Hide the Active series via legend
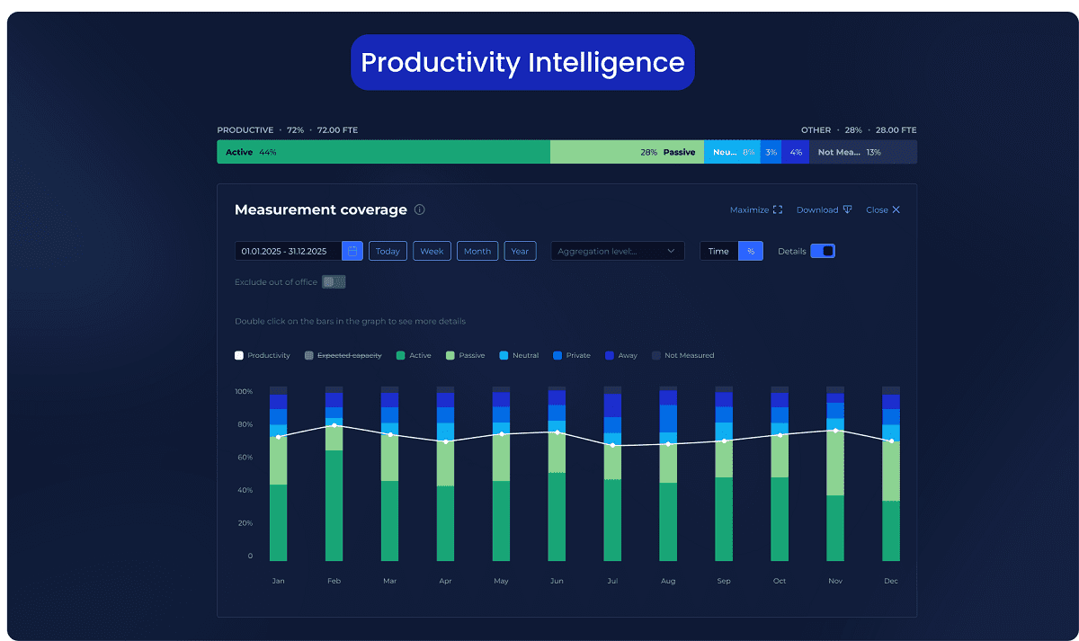Image resolution: width=1079 pixels, height=641 pixels. coord(414,356)
